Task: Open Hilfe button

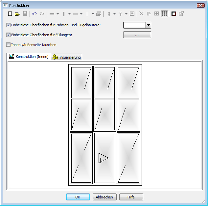Action: [x=131, y=197]
